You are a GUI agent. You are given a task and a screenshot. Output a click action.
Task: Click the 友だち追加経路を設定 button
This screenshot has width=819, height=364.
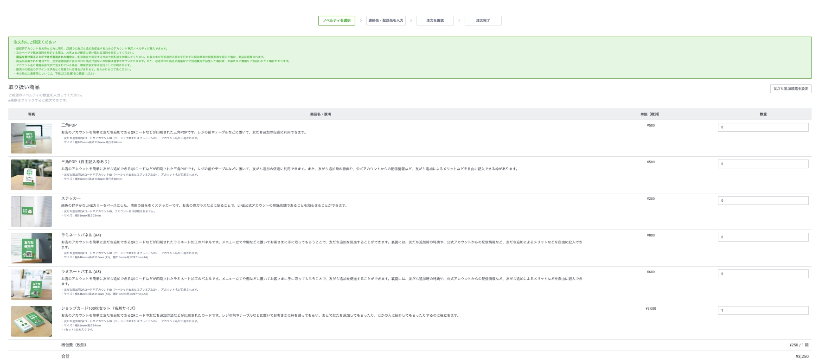tap(790, 89)
